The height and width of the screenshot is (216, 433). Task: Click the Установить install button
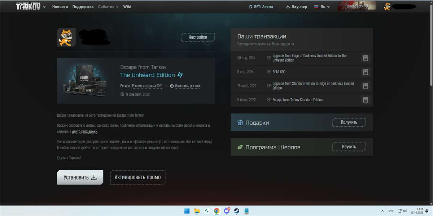point(80,177)
